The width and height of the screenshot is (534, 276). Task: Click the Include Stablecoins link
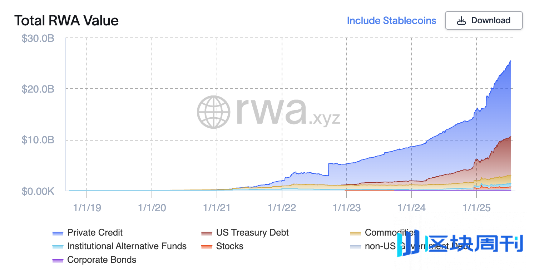[x=391, y=20]
